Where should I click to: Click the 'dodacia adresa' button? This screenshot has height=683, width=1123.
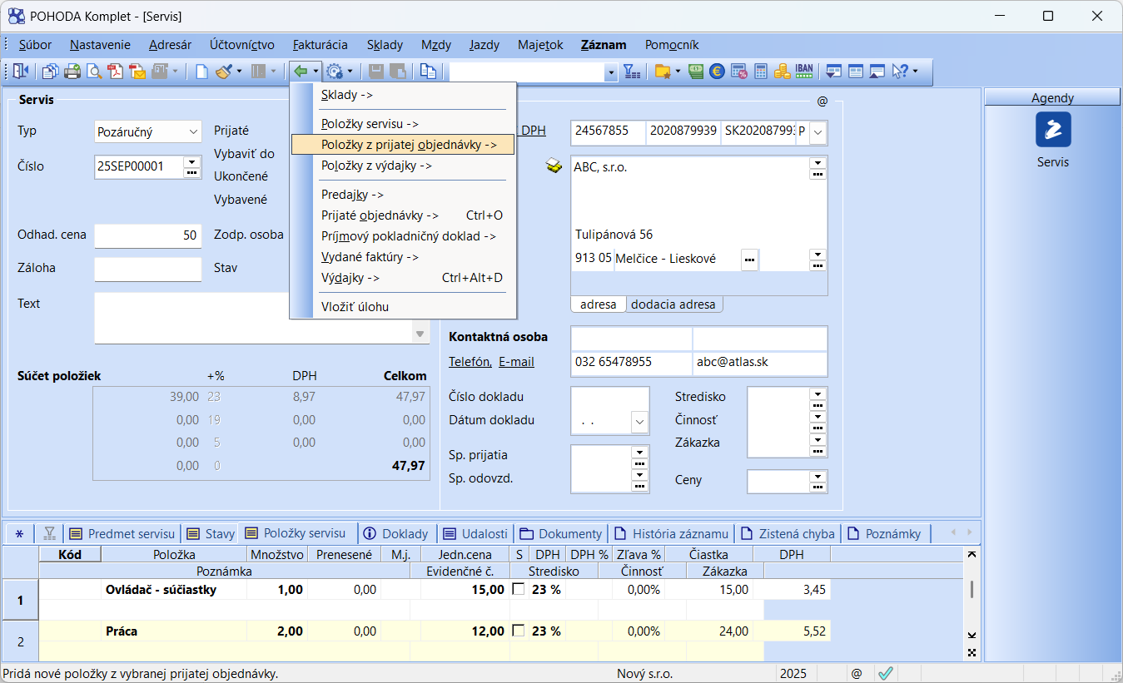[x=673, y=304]
